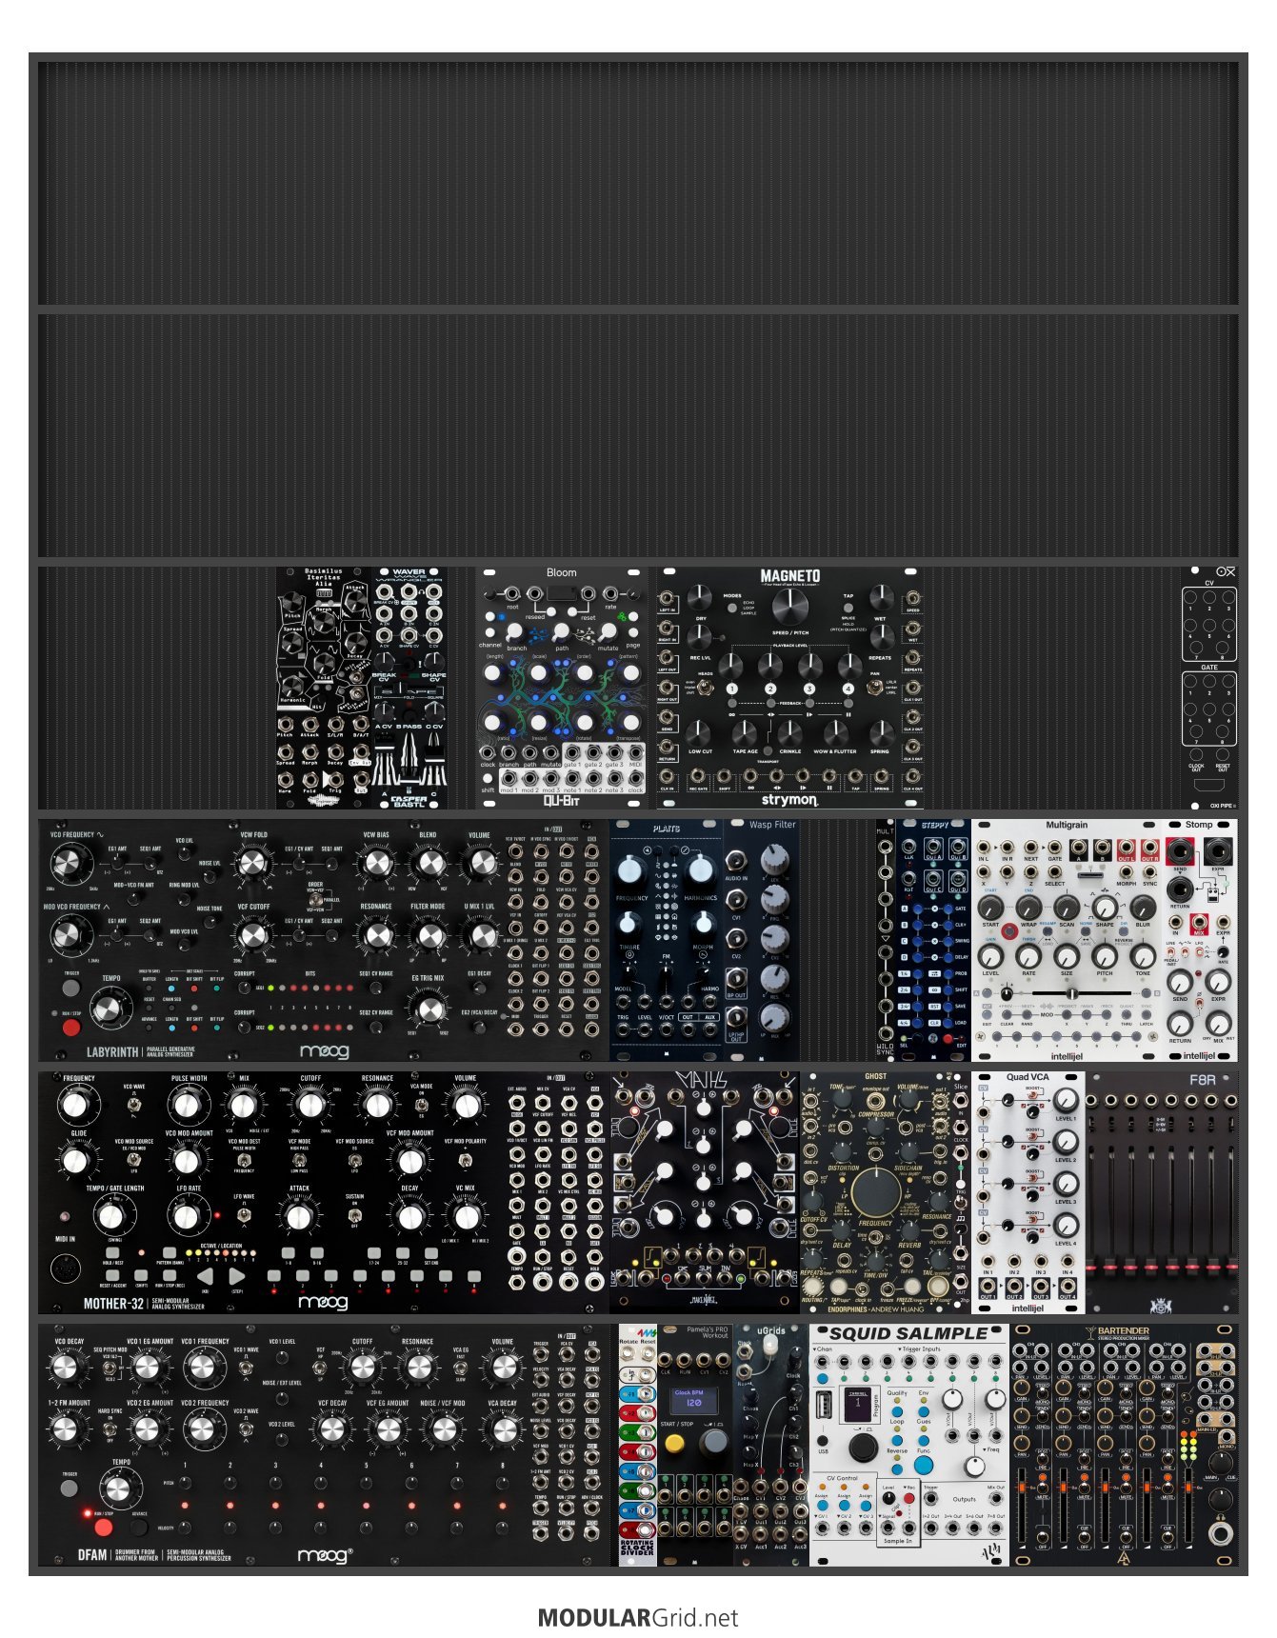
Task: Click the VCO DECAY knob on DFAM
Action: click(x=65, y=1368)
